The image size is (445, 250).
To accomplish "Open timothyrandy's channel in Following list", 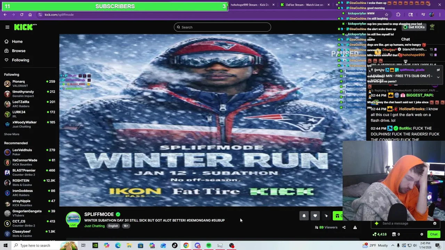I will (x=30, y=94).
